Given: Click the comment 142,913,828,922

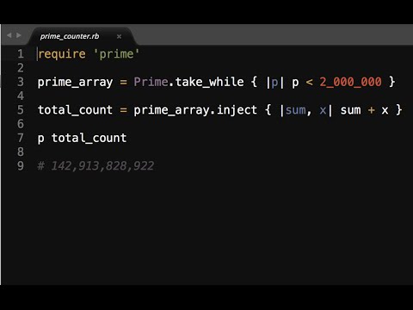Looking at the screenshot, I should [96, 166].
